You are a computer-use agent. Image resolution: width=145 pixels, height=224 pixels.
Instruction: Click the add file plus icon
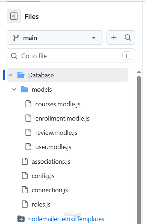114,37
